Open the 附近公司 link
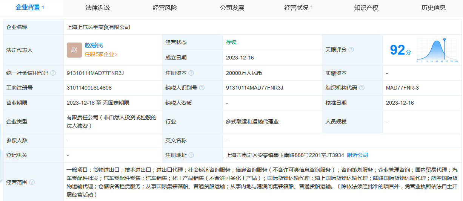The height and width of the screenshot is (201, 463). (357, 155)
